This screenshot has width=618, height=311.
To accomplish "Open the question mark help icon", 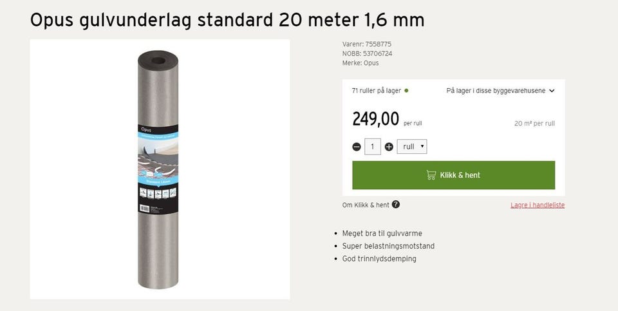I will [396, 205].
